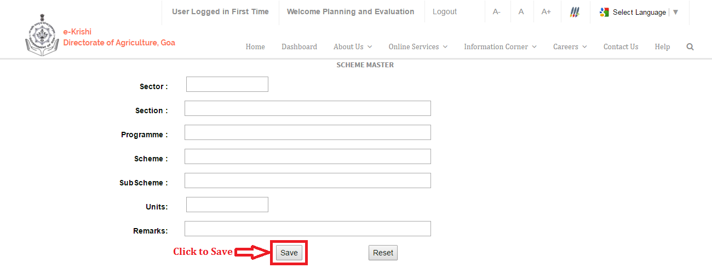712x268 pixels.
Task: Expand the About Us menu
Action: 353,47
